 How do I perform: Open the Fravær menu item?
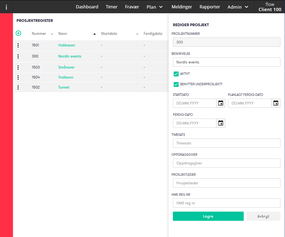(x=132, y=7)
